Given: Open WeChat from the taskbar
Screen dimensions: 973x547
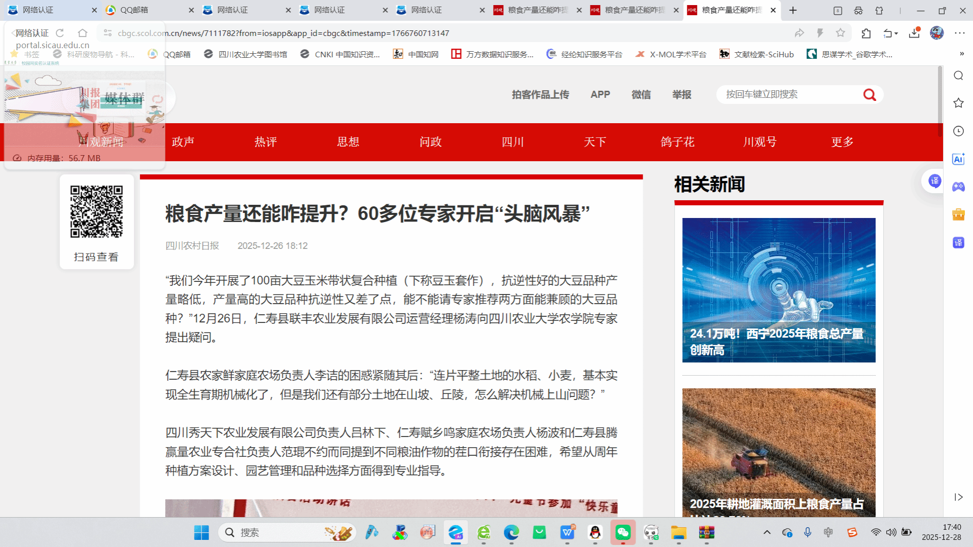Looking at the screenshot, I should point(622,532).
